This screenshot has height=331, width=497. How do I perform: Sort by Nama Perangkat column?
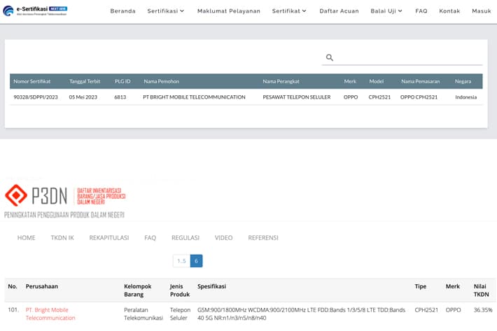[281, 81]
